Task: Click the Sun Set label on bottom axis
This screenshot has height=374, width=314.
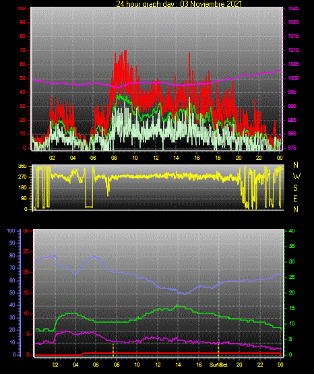Action: coord(218,365)
